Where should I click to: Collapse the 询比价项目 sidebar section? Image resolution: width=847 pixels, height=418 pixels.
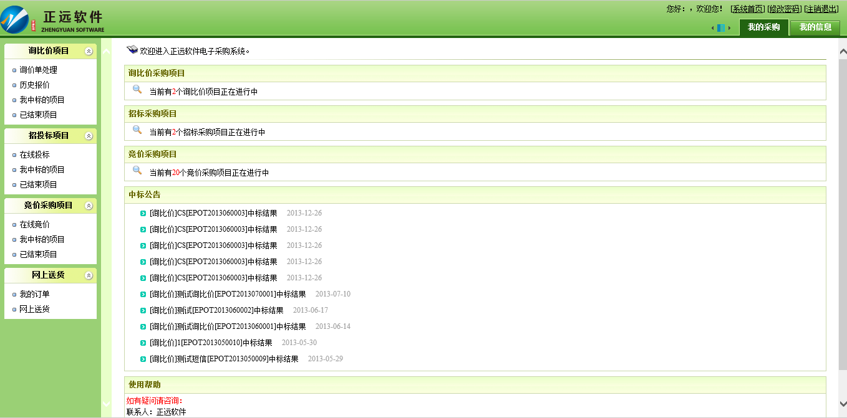pos(89,51)
